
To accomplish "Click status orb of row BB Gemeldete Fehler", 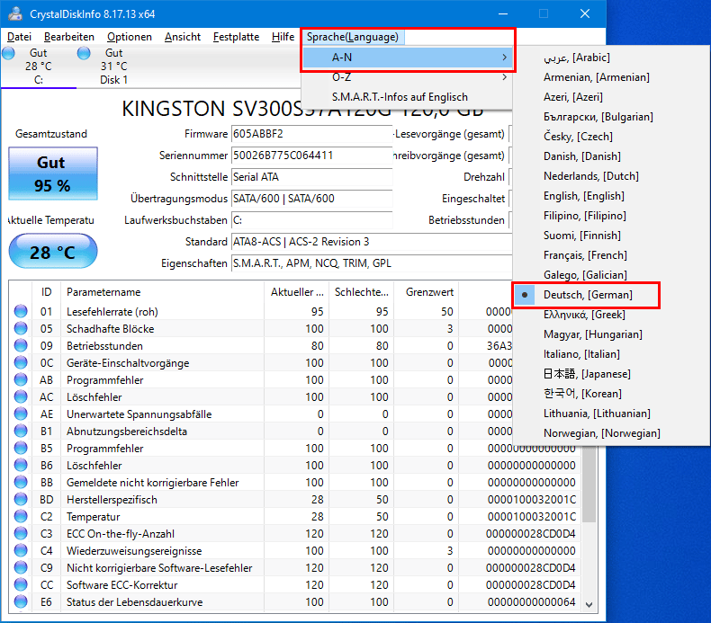I will (21, 482).
